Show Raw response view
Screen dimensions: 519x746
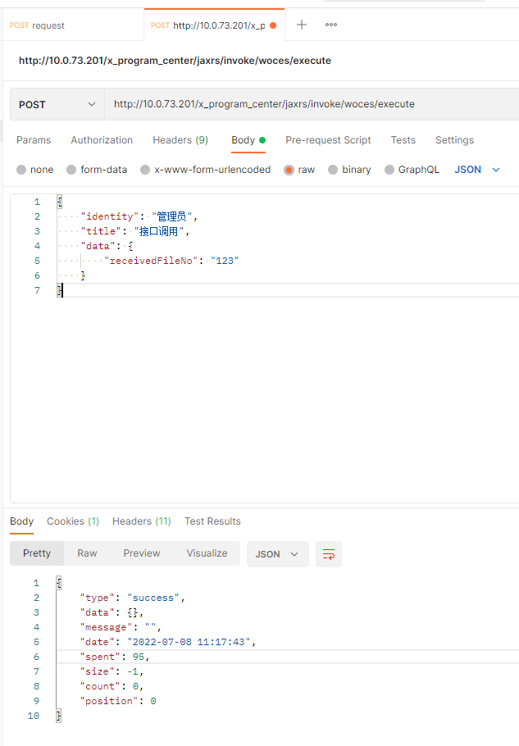pos(87,553)
